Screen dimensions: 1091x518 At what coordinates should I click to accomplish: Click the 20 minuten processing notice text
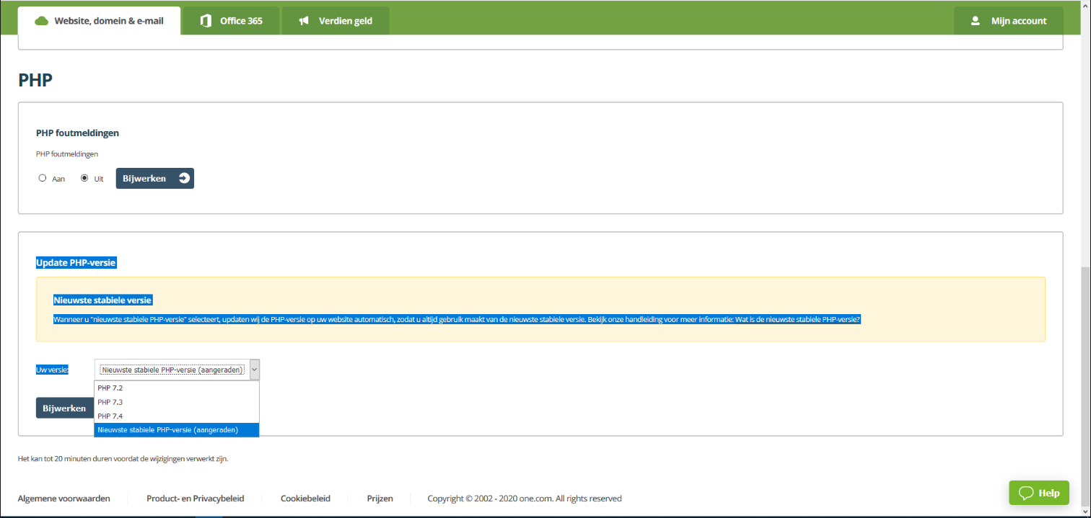(123, 458)
